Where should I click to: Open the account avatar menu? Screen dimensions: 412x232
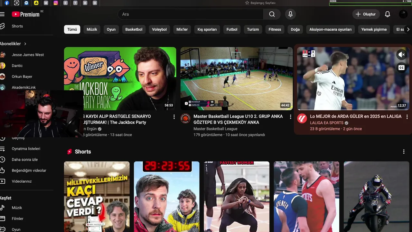click(403, 14)
